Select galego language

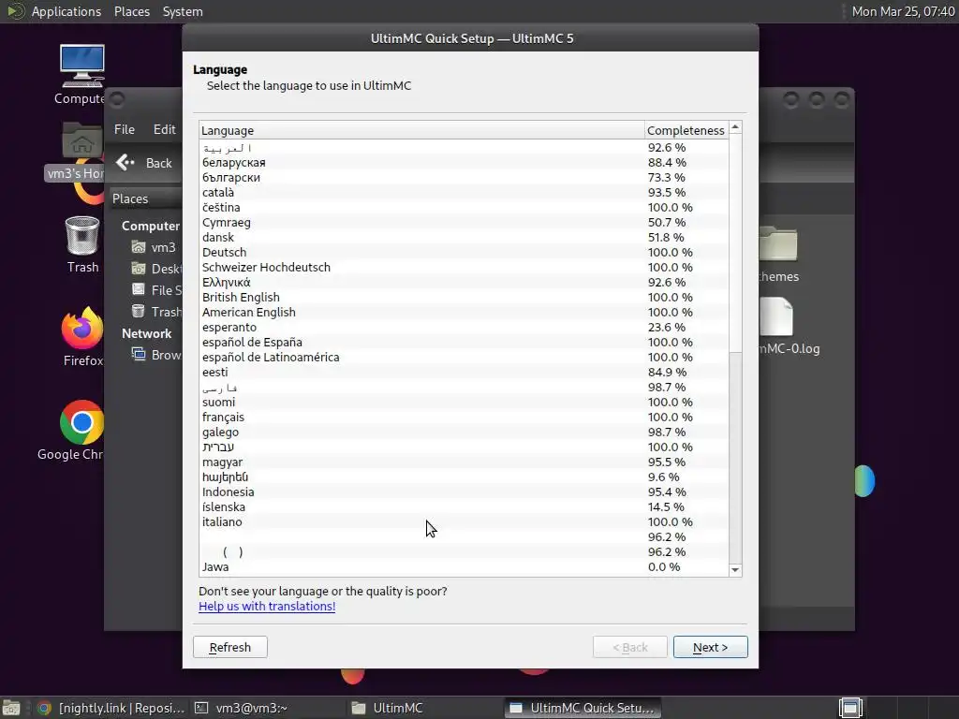point(464,432)
